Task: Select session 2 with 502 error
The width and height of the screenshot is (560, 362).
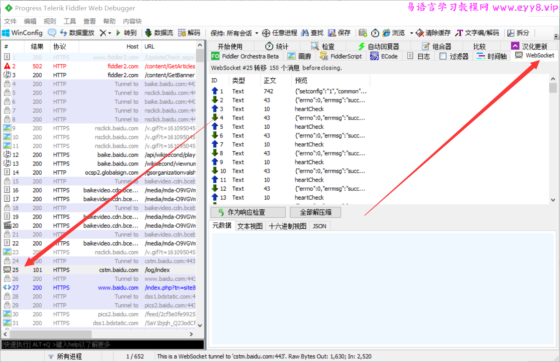Action: tap(99, 66)
